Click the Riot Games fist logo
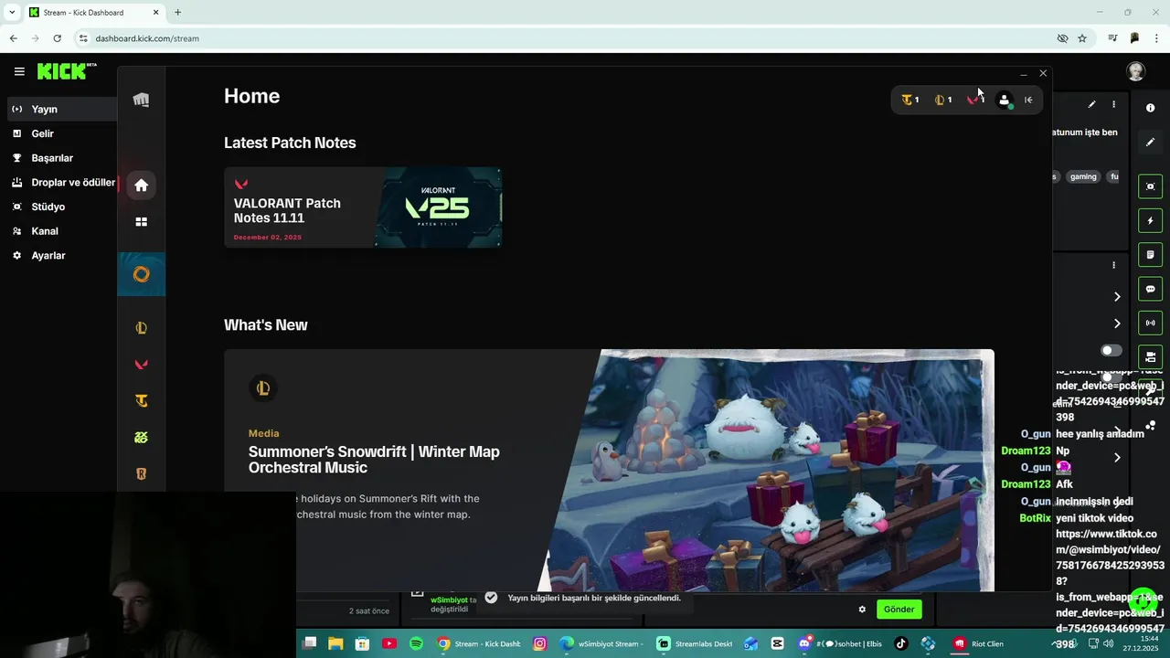The height and width of the screenshot is (658, 1170). tap(141, 100)
